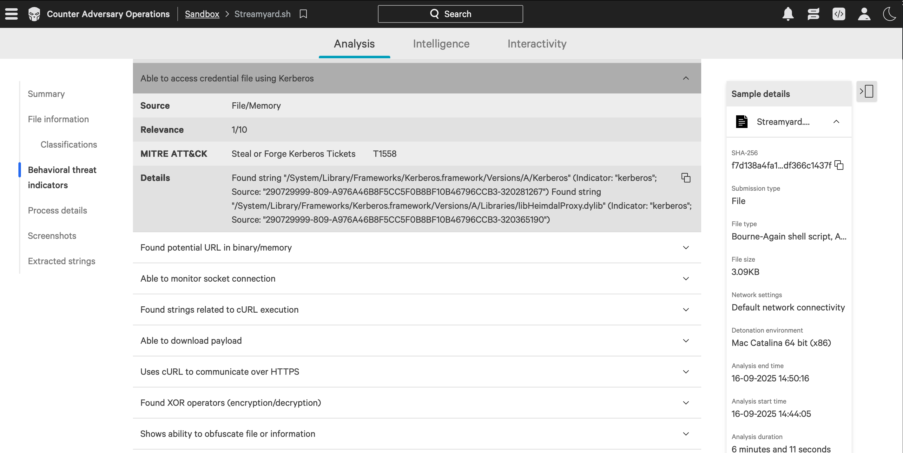
Task: Switch to the Interactivity tab
Action: [537, 44]
